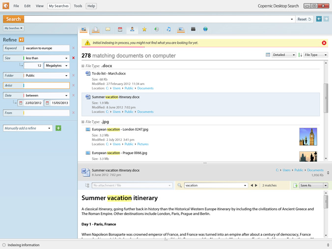Select the contacts category icon
332x249 pixels.
(132, 29)
